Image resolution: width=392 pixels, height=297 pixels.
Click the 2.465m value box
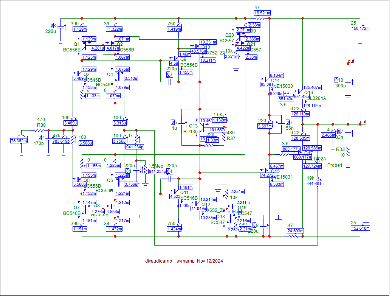click(328, 135)
